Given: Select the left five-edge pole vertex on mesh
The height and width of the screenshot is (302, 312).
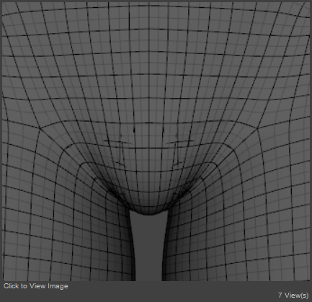Looking at the screenshot, I should coord(40,129).
